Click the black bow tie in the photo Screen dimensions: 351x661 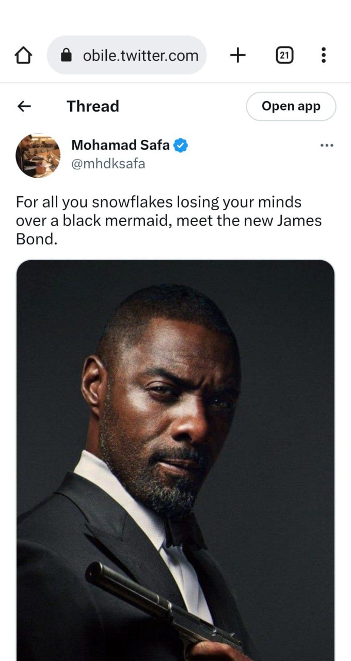point(185,532)
